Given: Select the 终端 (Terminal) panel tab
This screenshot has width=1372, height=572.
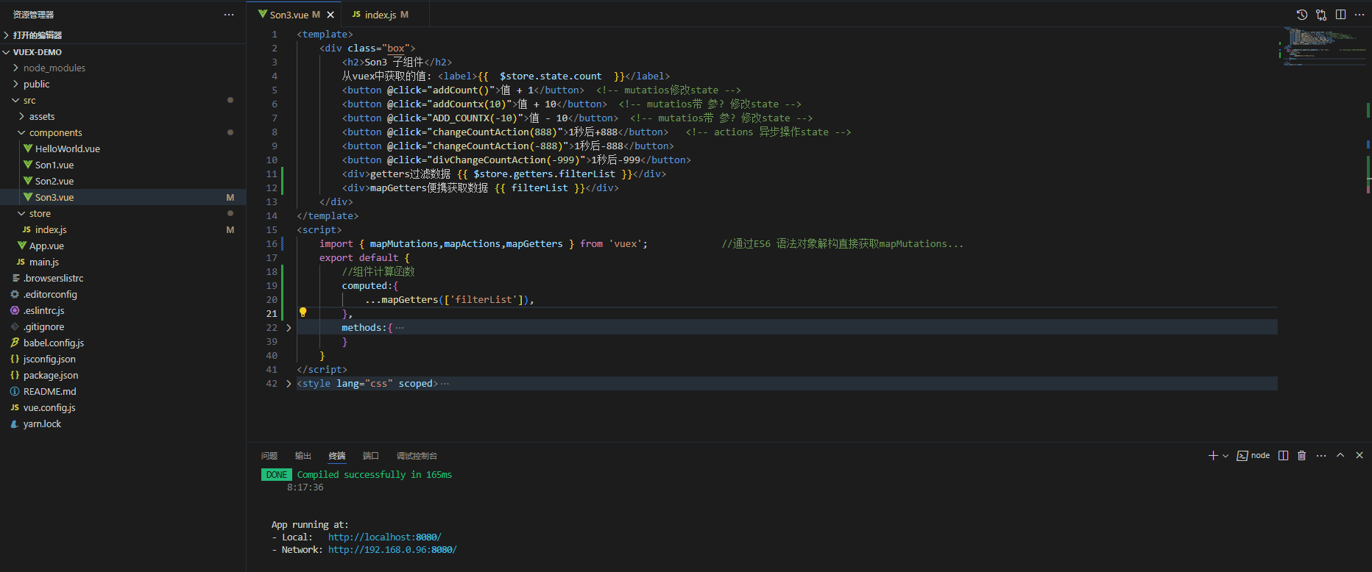Looking at the screenshot, I should (337, 456).
